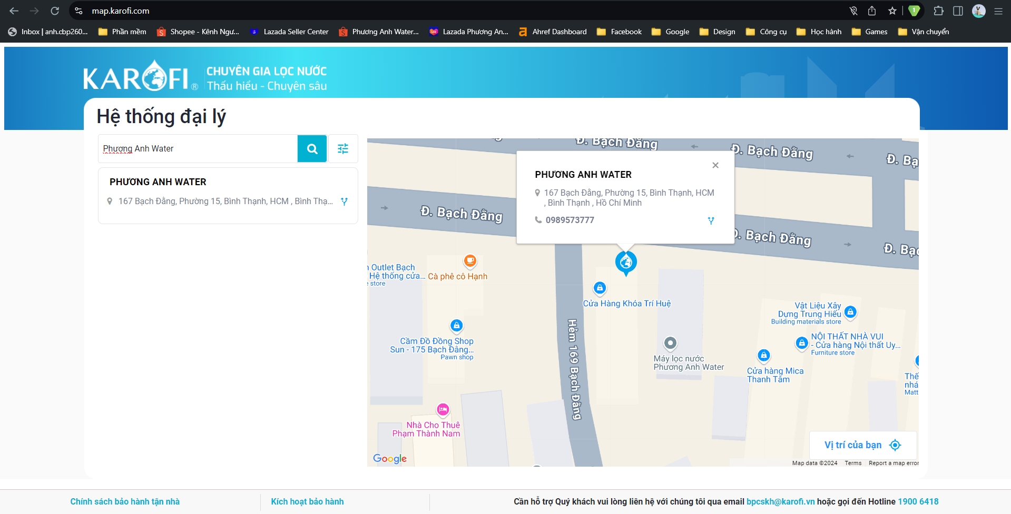Open the filter options sliders icon

click(x=343, y=148)
